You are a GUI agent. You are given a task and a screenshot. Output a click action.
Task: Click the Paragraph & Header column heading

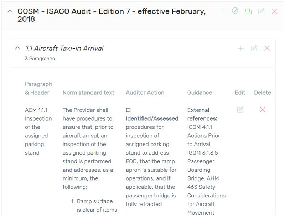tap(38, 88)
